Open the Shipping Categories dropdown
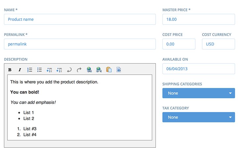Viewport: 238px width, 148px height. coord(198,93)
